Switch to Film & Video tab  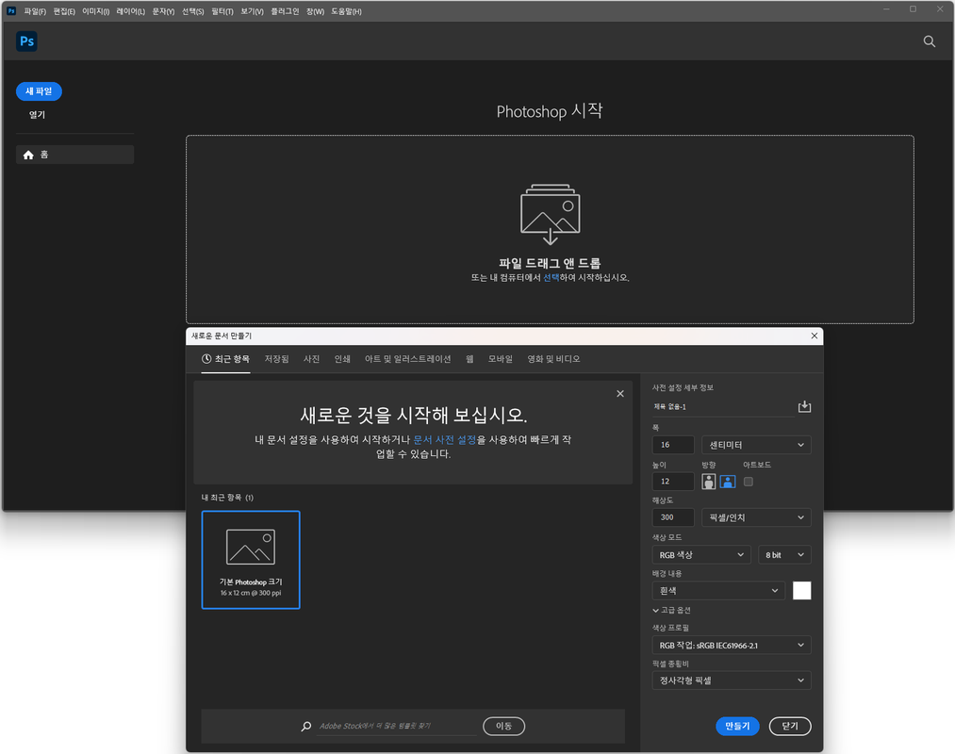point(553,359)
